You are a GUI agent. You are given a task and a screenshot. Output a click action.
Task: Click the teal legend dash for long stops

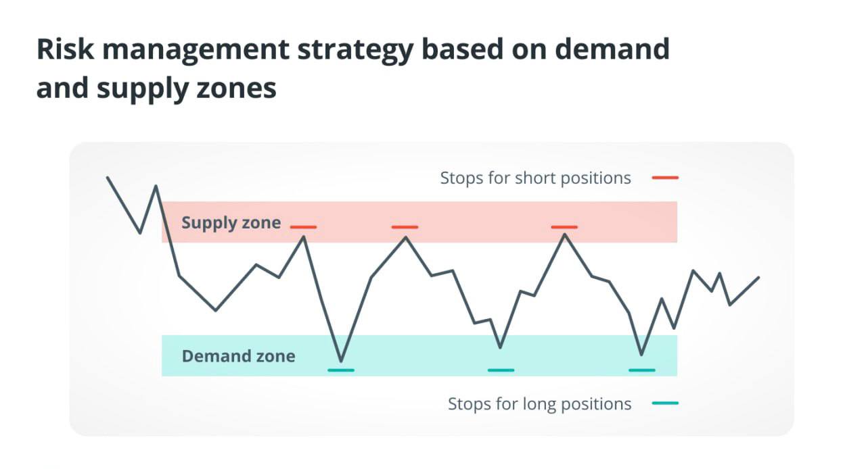(665, 403)
